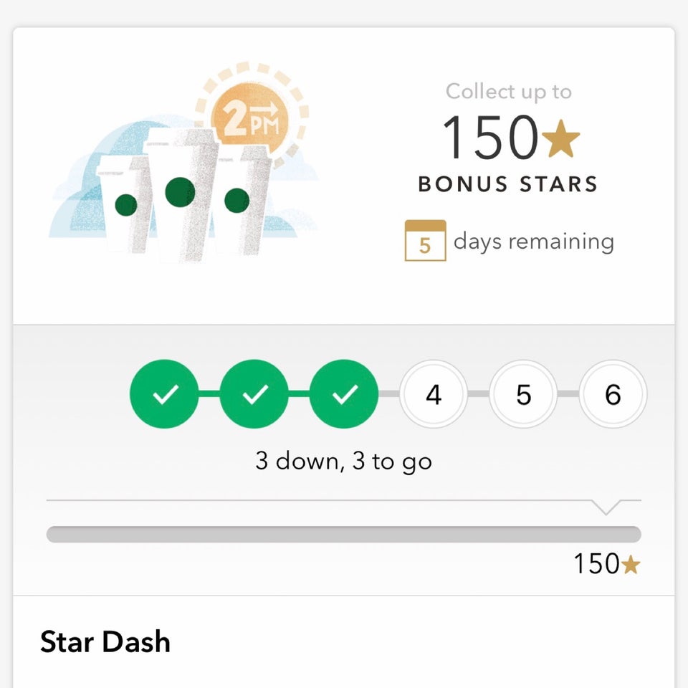Click the "days remaining" text
This screenshot has width=688, height=688.
tap(533, 242)
